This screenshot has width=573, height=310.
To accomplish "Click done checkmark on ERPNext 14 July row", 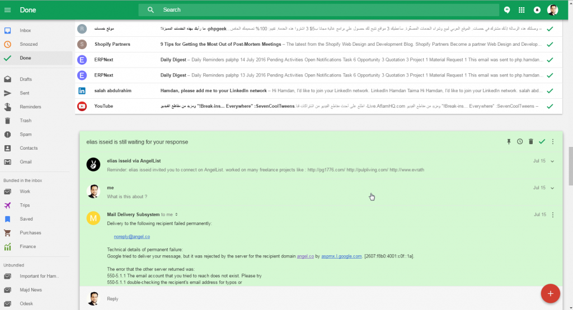I will pos(549,59).
